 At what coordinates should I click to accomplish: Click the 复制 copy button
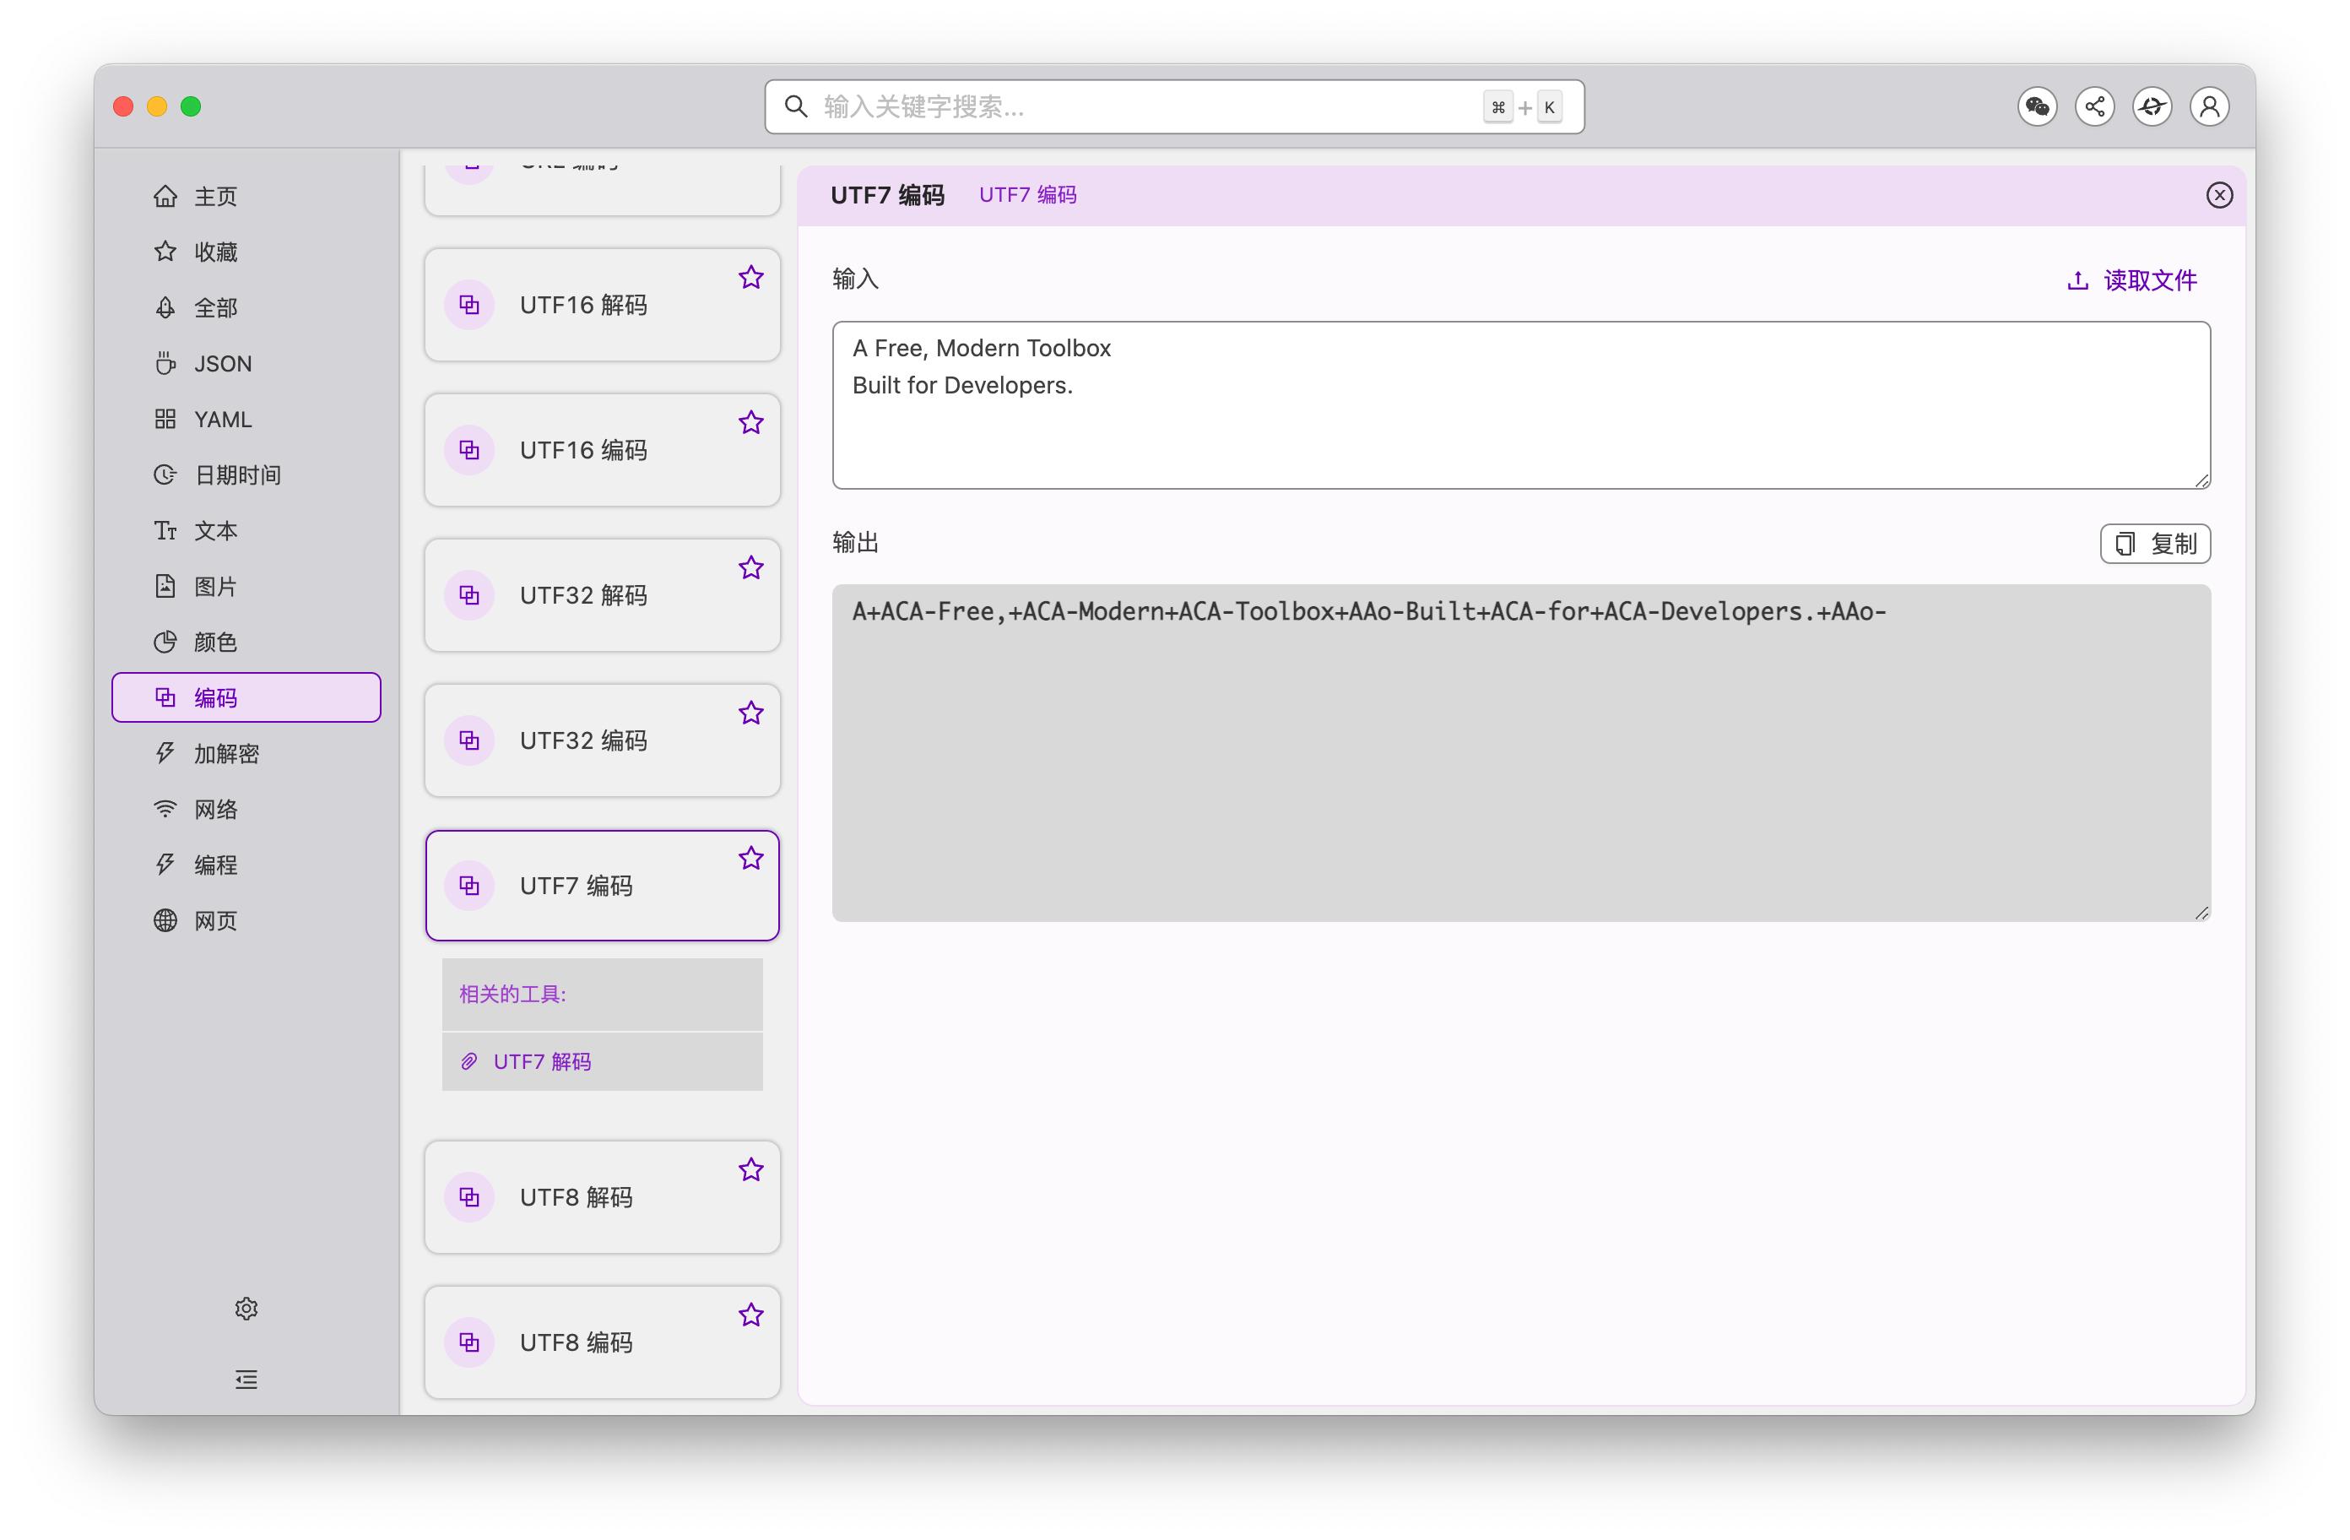2154,545
